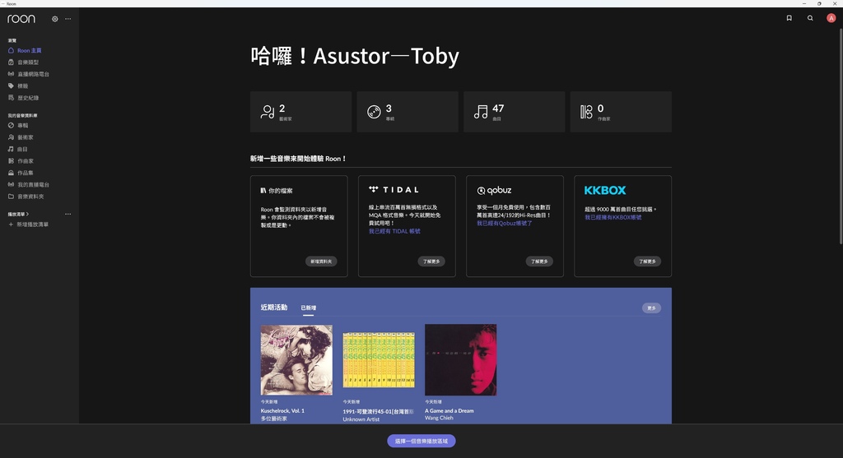Open the stat card showing 3 專輯

point(408,112)
